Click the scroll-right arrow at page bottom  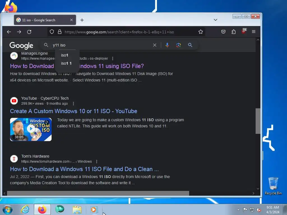(x=253, y=193)
